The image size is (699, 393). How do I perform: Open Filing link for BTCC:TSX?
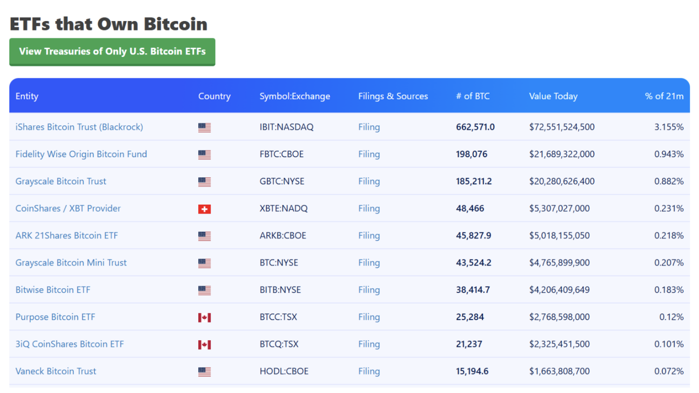click(x=369, y=317)
